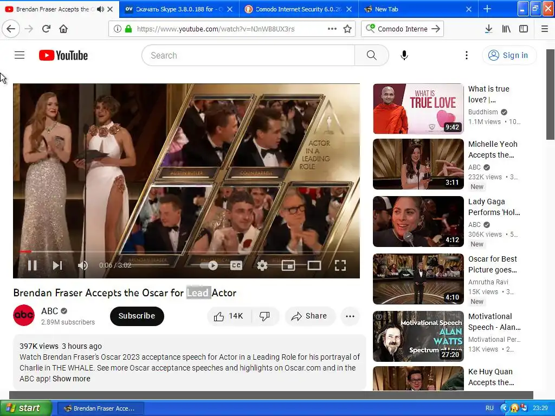This screenshot has width=555, height=416.
Task: Open Motivational Speech Alan Watts thumbnail
Action: (x=418, y=336)
